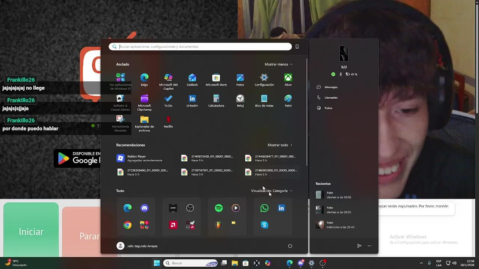Image resolution: width=479 pixels, height=269 pixels.
Task: Open recommended file 27461872439_011_00001
Action: (x=208, y=158)
